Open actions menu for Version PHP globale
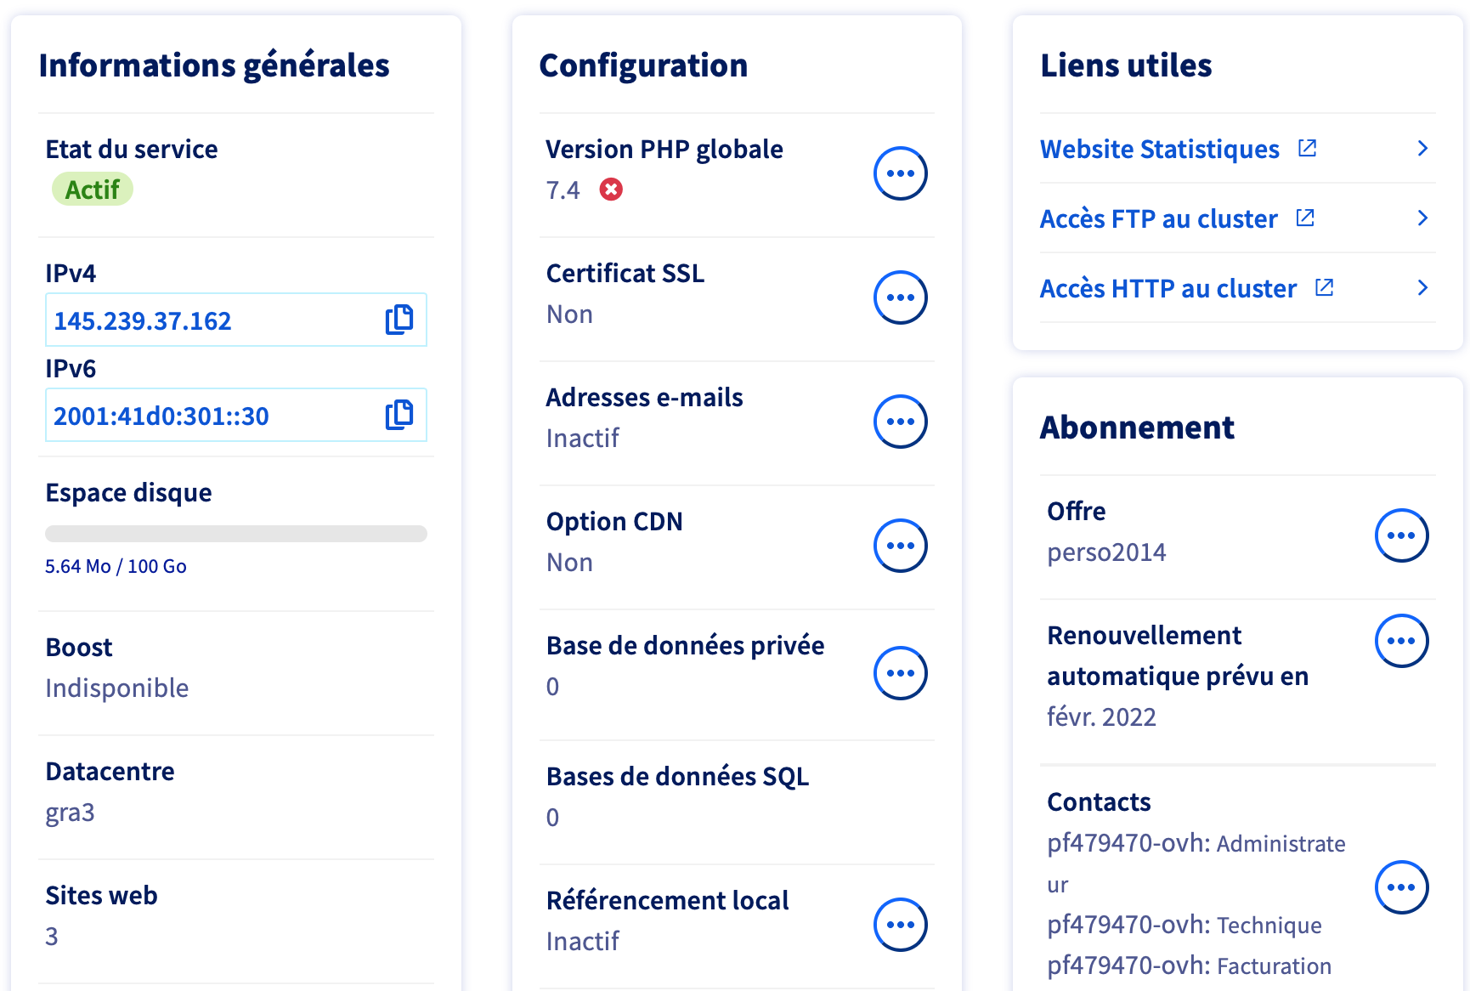This screenshot has height=991, width=1470. (x=900, y=173)
